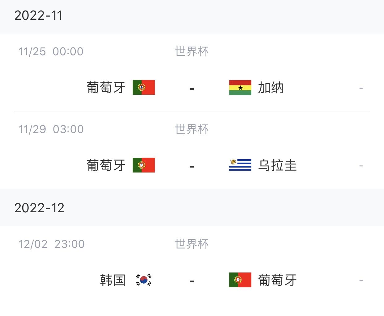
Task: Select 葡萄牙 in the 11/29 match
Action: pos(106,165)
